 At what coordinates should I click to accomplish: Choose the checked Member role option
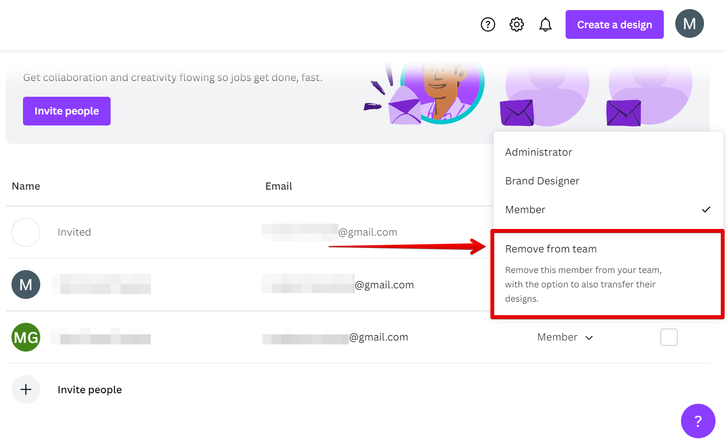coord(525,210)
